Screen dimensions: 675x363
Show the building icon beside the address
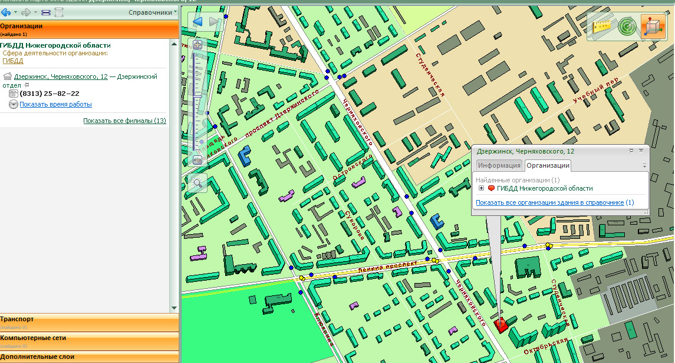click(7, 76)
